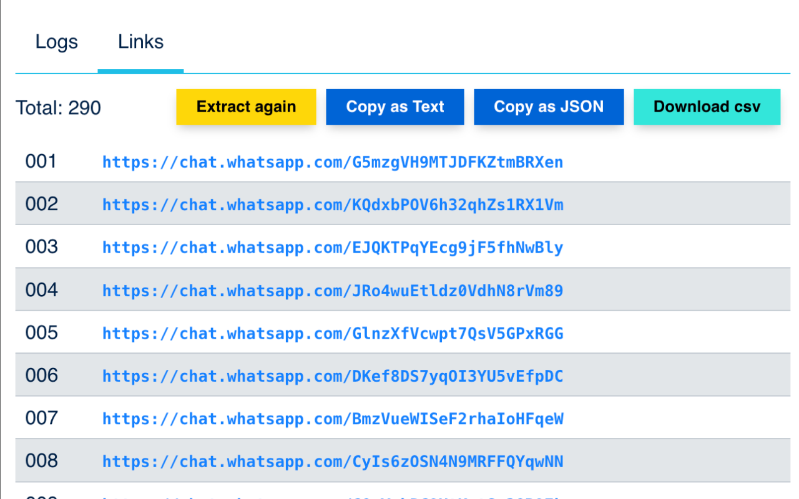Open the link ending in vEfpDC
This screenshot has width=799, height=499.
tap(333, 375)
